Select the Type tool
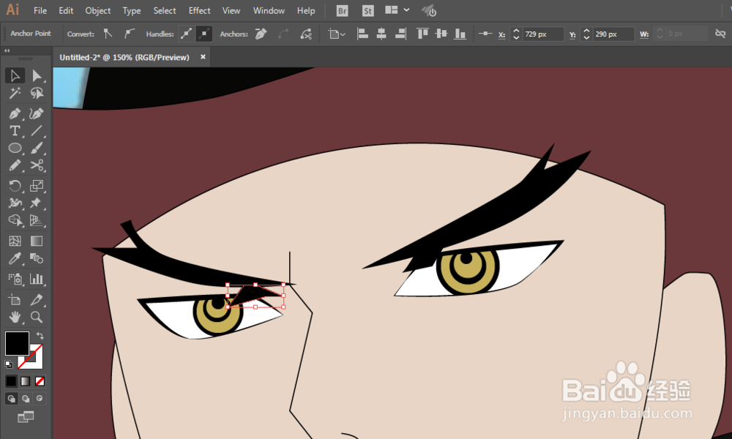The image size is (732, 439). click(x=15, y=131)
